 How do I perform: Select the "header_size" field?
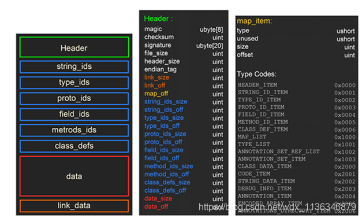(162, 61)
